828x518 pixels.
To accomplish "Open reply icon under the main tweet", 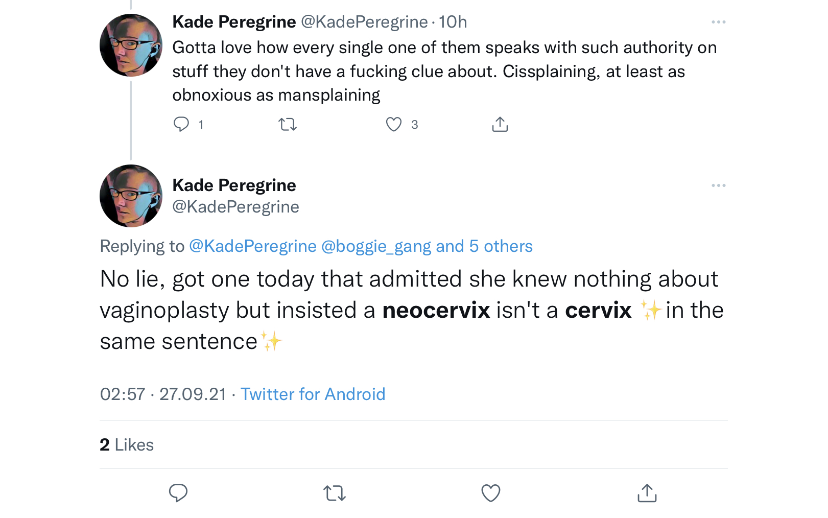I will coord(178,493).
